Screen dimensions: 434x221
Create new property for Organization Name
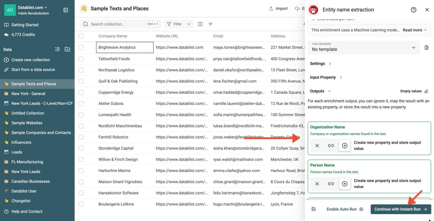[x=345, y=146]
